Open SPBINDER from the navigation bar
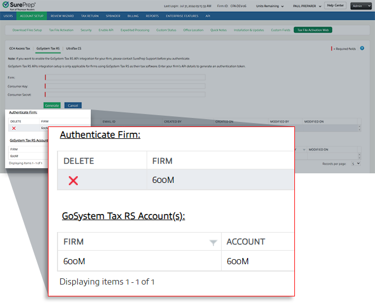 113,16
